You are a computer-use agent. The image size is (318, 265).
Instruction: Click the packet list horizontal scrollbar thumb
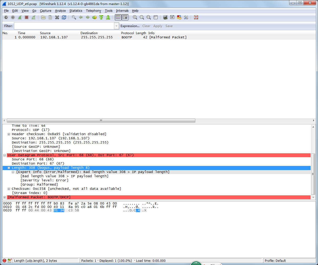coord(101,120)
